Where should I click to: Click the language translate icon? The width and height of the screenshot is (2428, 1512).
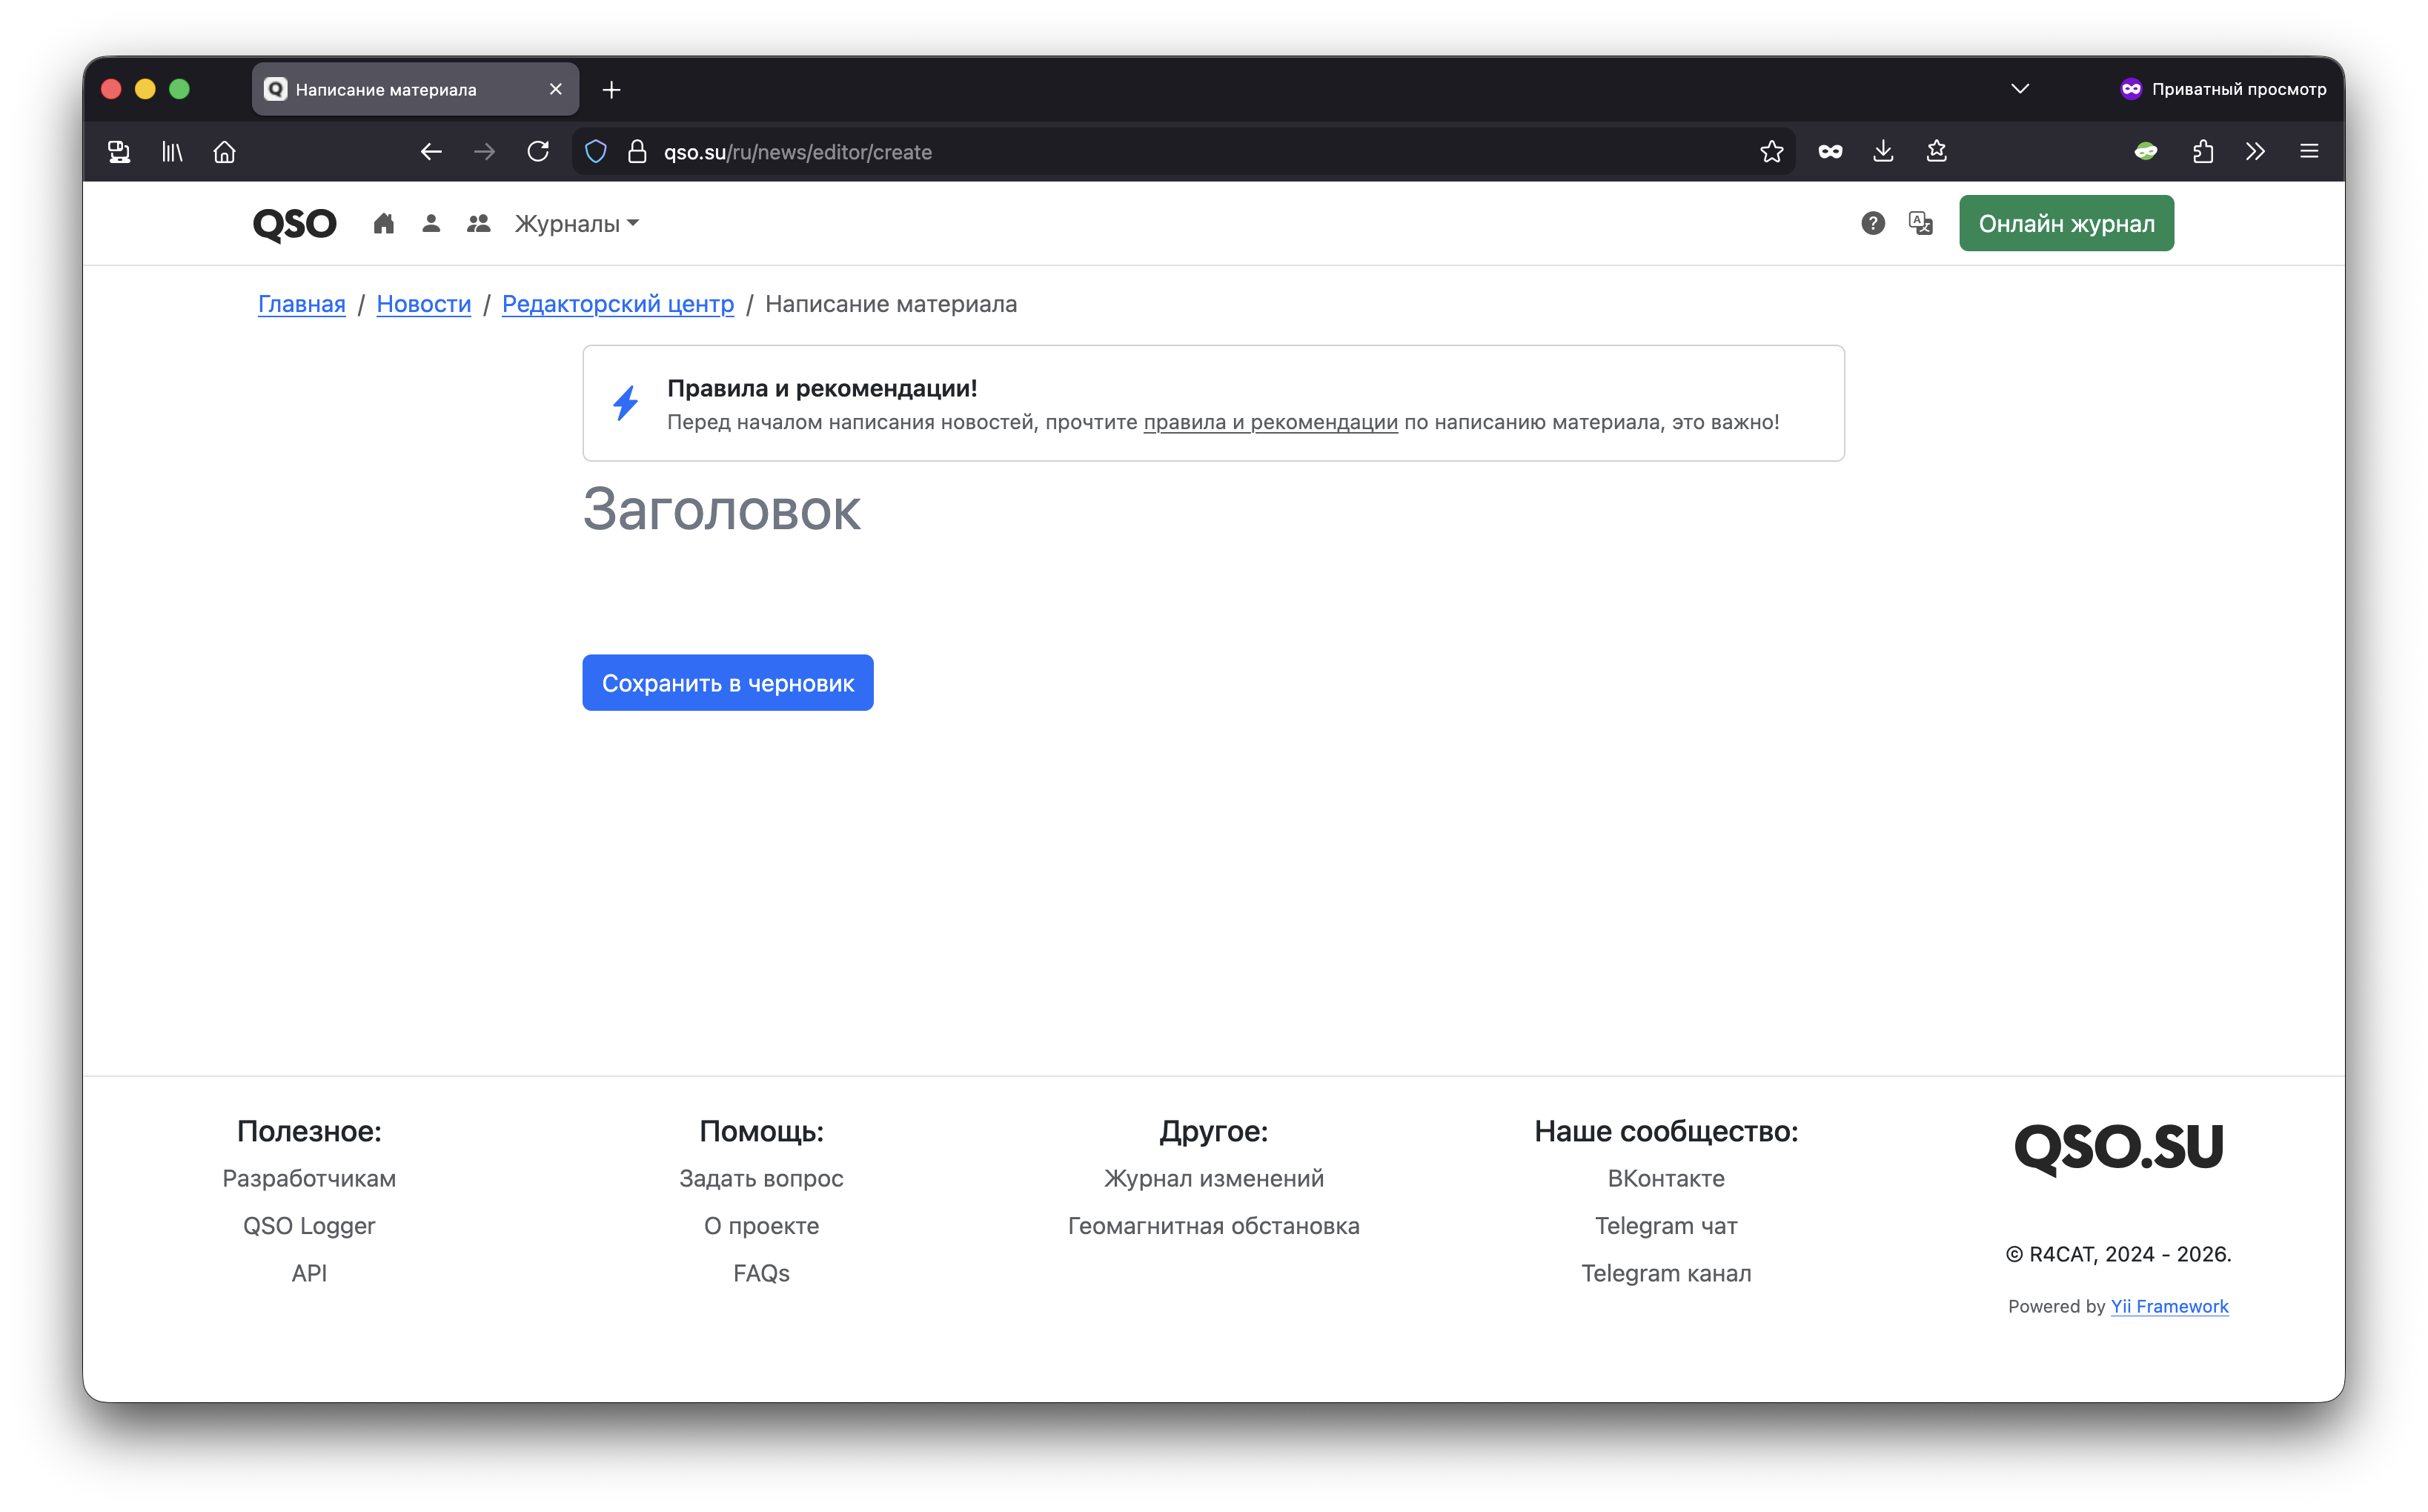point(1920,223)
